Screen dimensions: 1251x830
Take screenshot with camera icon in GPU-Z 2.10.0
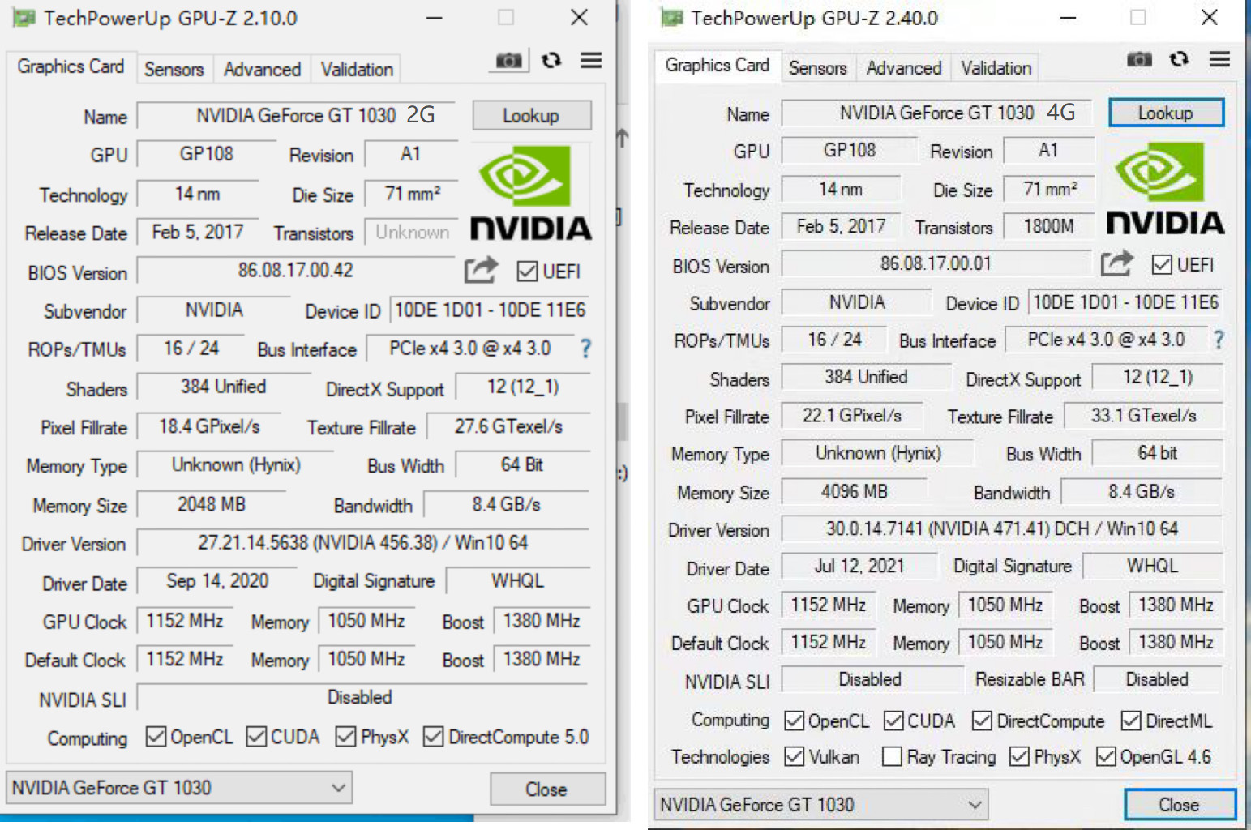tap(509, 61)
